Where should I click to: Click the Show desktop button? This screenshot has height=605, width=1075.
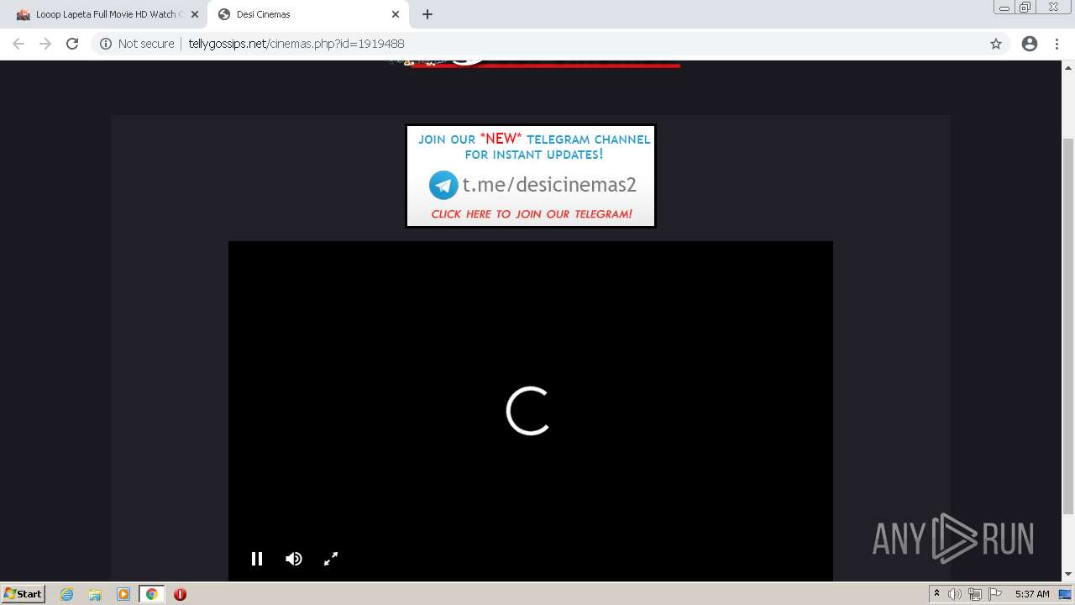1066,594
